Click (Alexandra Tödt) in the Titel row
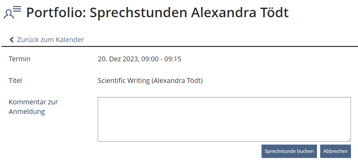 (177, 80)
